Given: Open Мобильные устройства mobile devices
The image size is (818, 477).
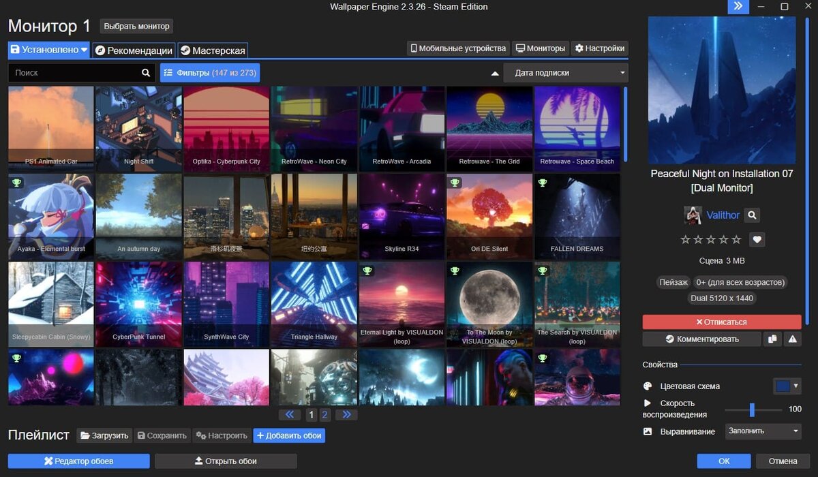Looking at the screenshot, I should pyautogui.click(x=458, y=48).
